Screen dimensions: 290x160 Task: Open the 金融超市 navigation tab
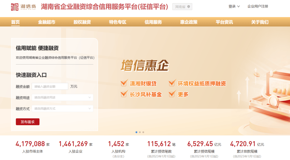tap(47, 22)
